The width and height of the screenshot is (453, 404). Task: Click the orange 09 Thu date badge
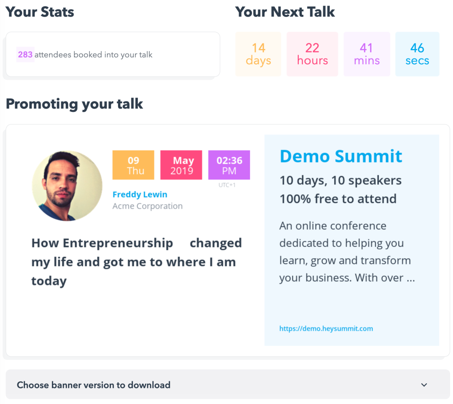coord(133,165)
